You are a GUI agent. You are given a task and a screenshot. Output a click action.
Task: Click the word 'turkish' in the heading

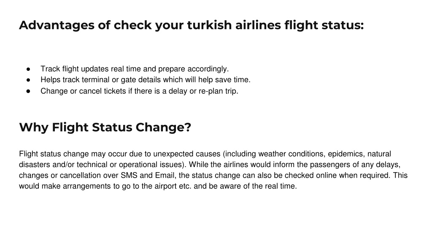pos(209,25)
